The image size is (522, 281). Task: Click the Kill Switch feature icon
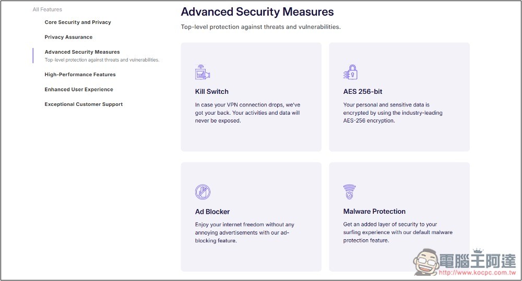(x=203, y=72)
